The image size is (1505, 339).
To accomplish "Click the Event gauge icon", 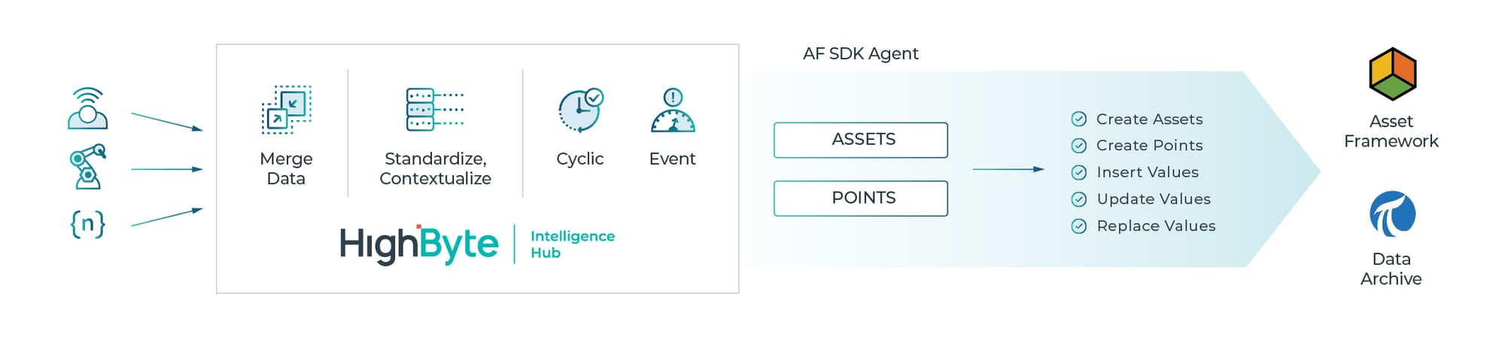I will click(x=673, y=110).
